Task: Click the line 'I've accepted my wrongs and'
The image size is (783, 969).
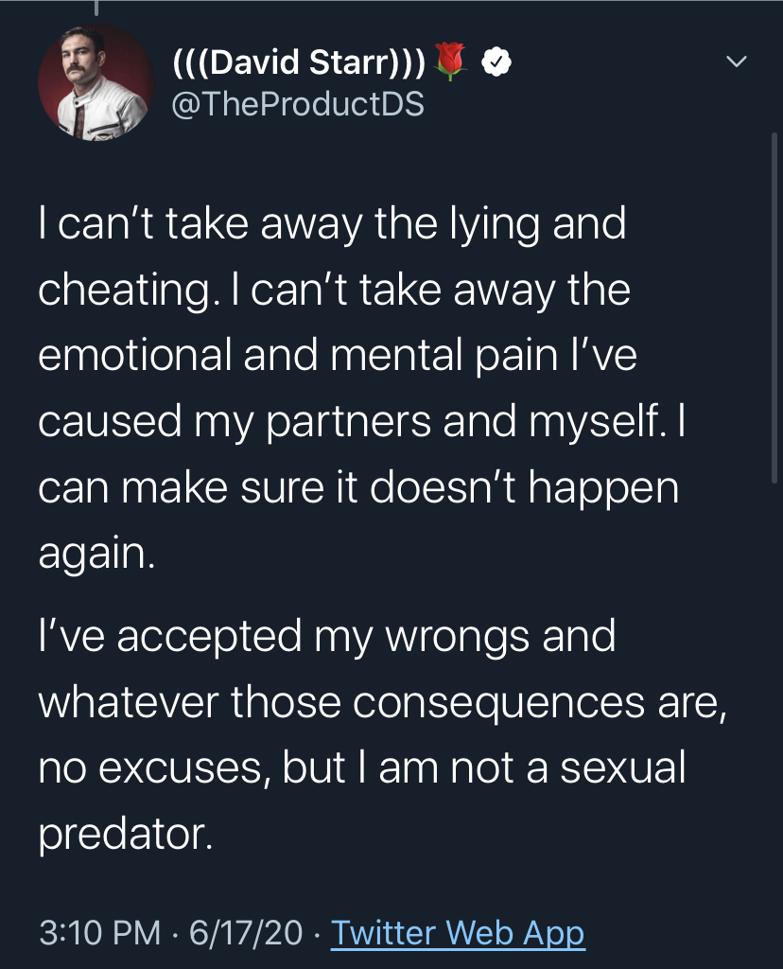Action: (x=326, y=635)
